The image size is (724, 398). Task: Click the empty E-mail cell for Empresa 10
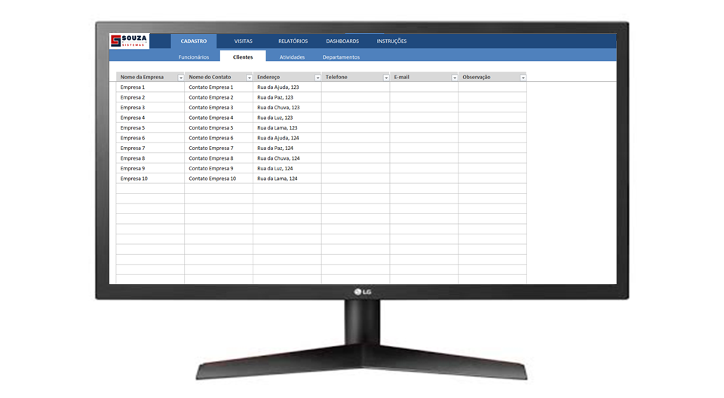pos(423,179)
